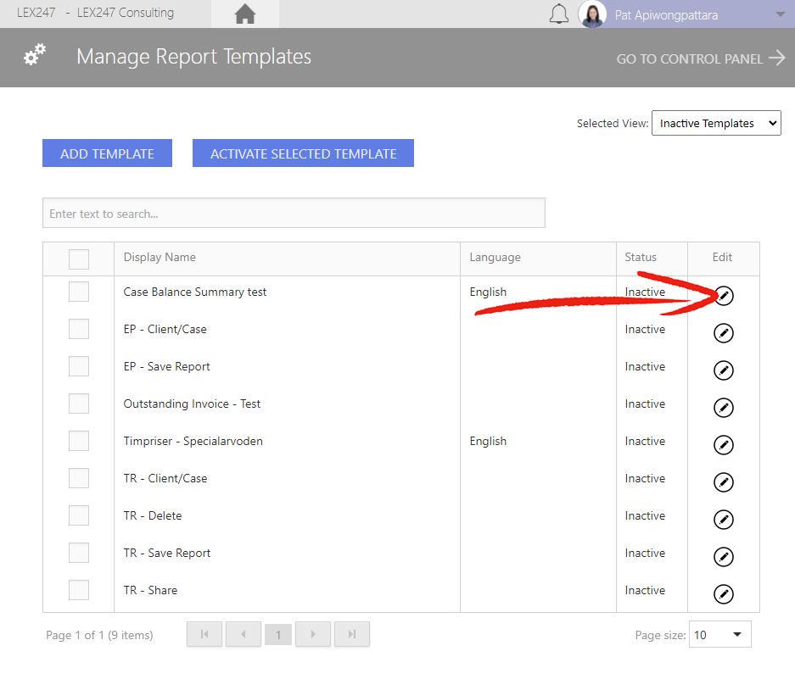Expand the user account menu arrow
795x679 pixels.
(x=781, y=14)
